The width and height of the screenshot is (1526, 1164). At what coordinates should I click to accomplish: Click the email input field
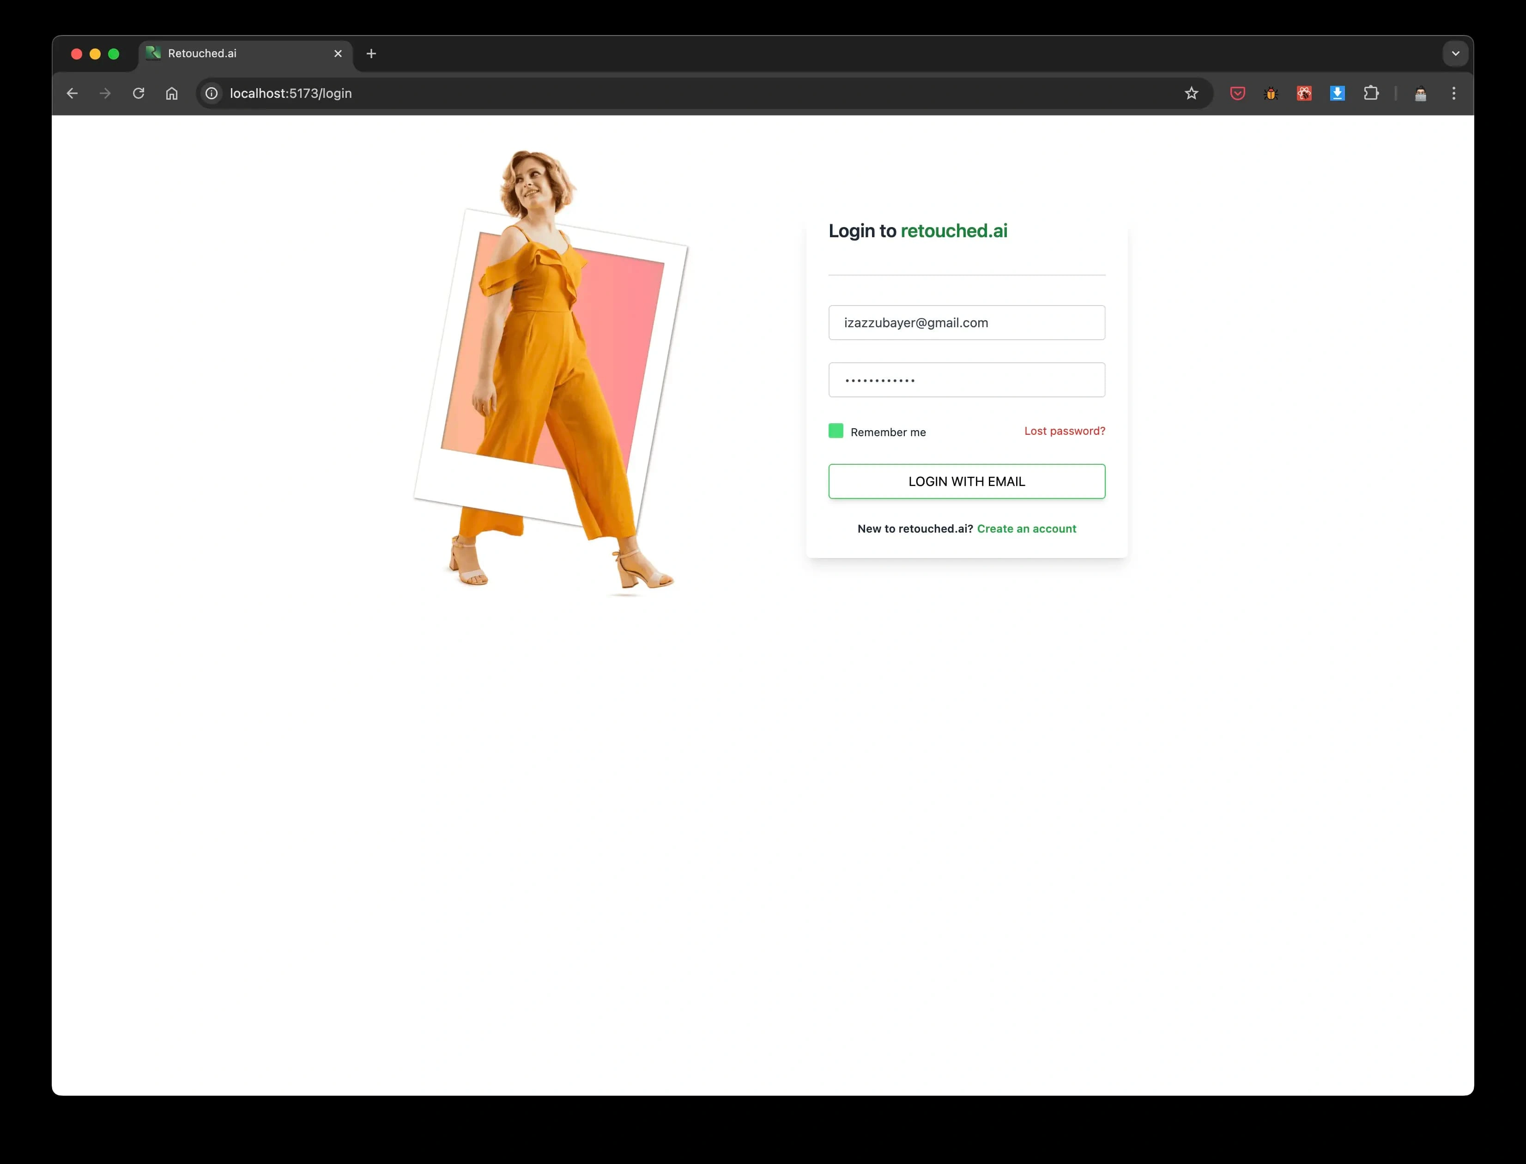coord(967,323)
